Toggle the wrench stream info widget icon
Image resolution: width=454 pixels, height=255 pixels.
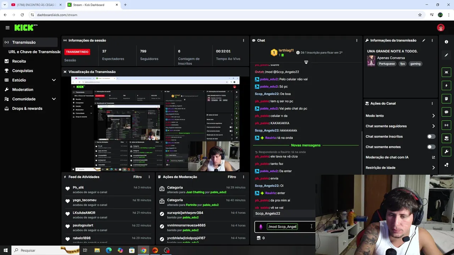pyautogui.click(x=446, y=152)
